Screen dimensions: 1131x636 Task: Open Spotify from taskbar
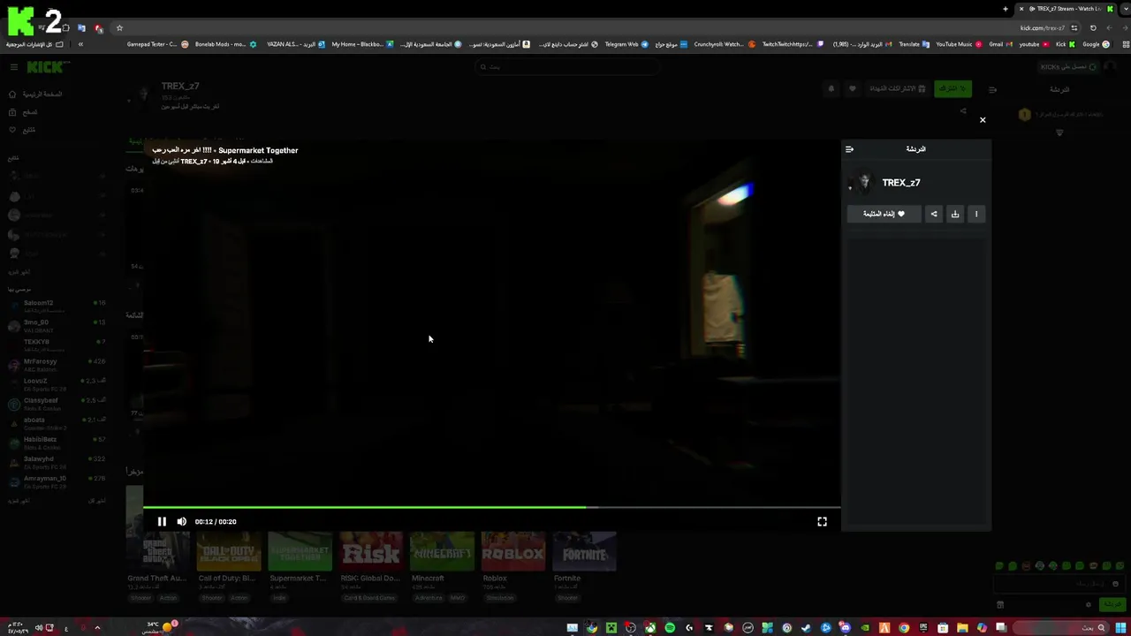pos(670,628)
